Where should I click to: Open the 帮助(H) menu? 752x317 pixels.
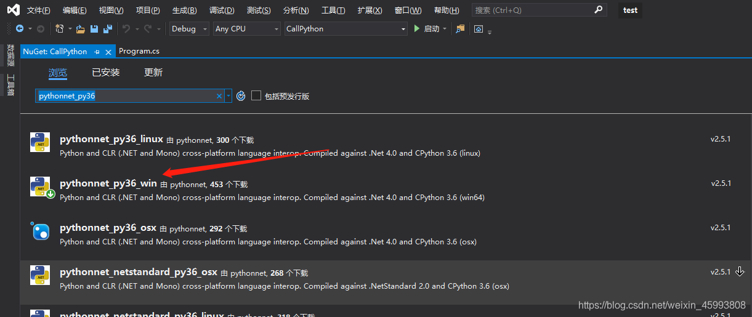[x=447, y=10]
